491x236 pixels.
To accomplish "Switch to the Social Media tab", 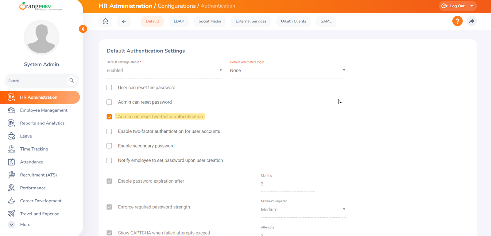I will pyautogui.click(x=210, y=21).
